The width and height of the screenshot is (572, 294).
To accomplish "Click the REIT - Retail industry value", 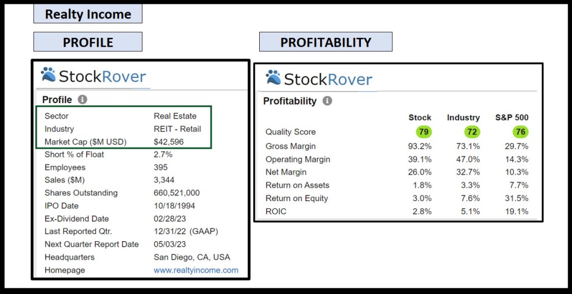I will click(177, 129).
